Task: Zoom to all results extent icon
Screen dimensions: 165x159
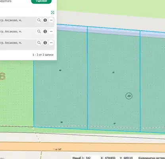Action: pyautogui.click(x=53, y=13)
